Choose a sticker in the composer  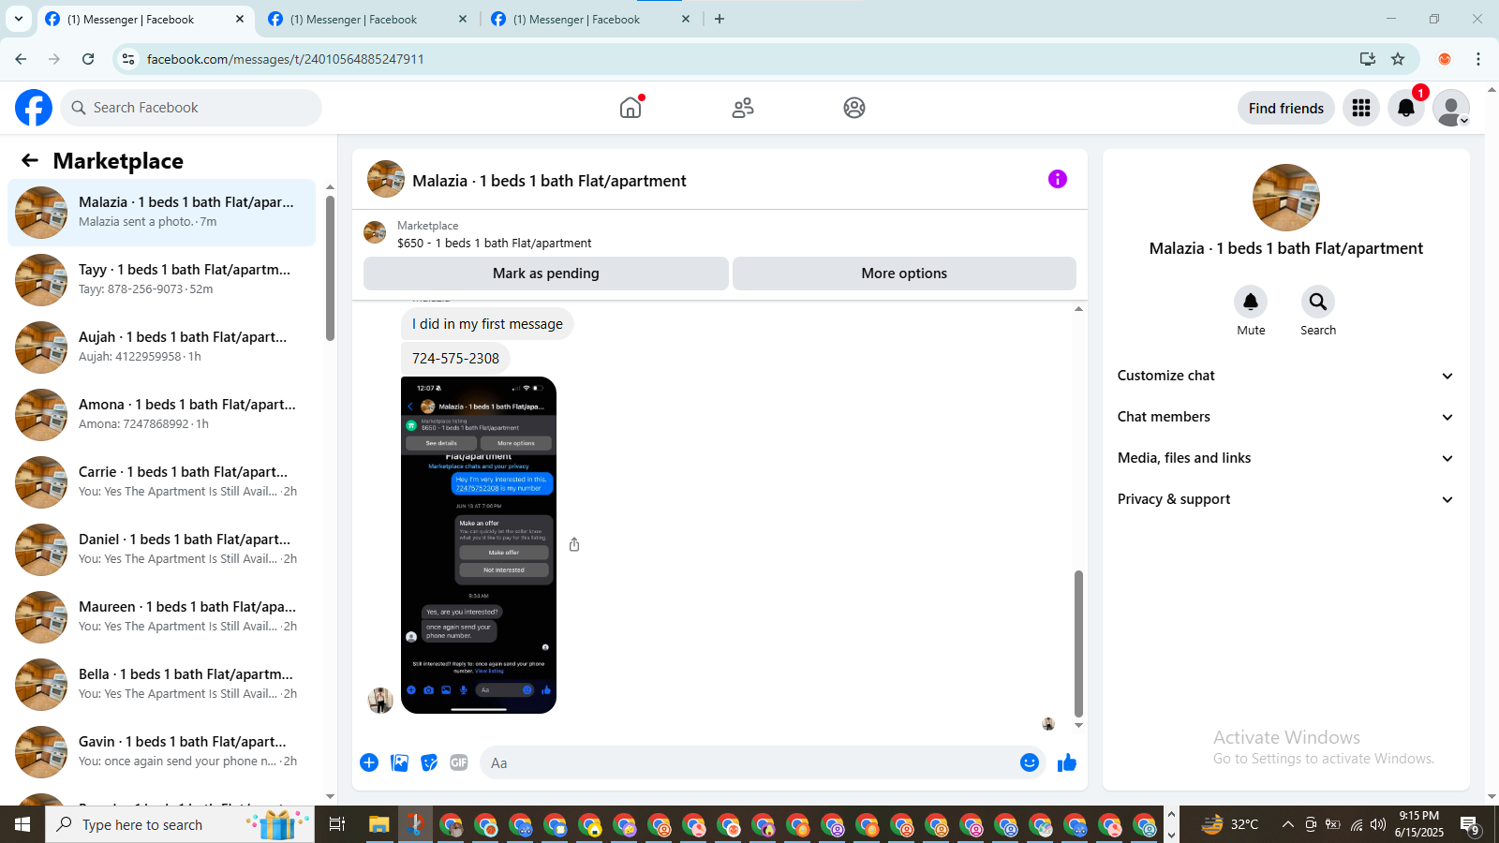pyautogui.click(x=429, y=762)
